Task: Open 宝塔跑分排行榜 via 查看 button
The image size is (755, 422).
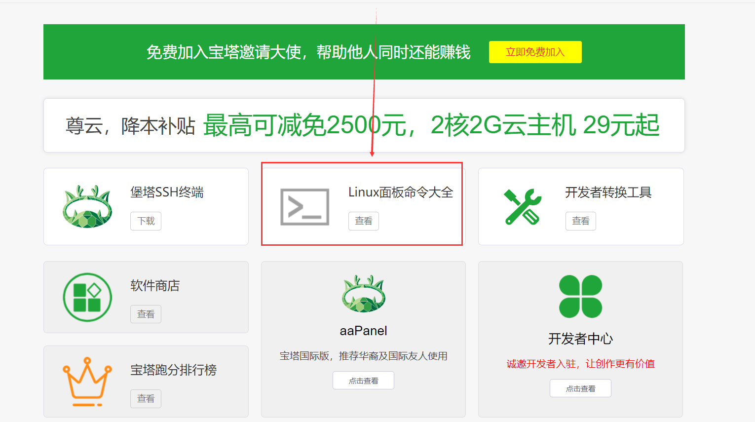Action: pyautogui.click(x=146, y=398)
